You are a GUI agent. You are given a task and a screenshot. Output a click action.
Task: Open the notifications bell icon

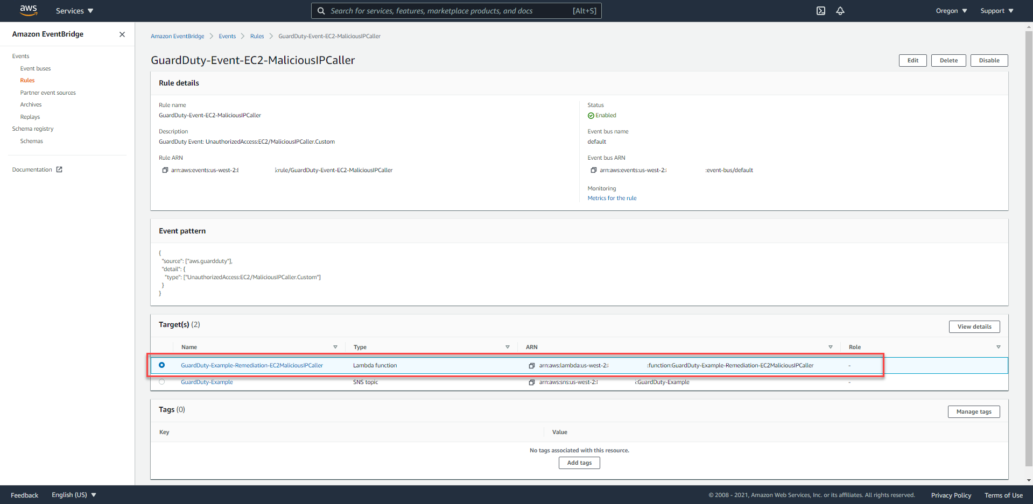[840, 11]
